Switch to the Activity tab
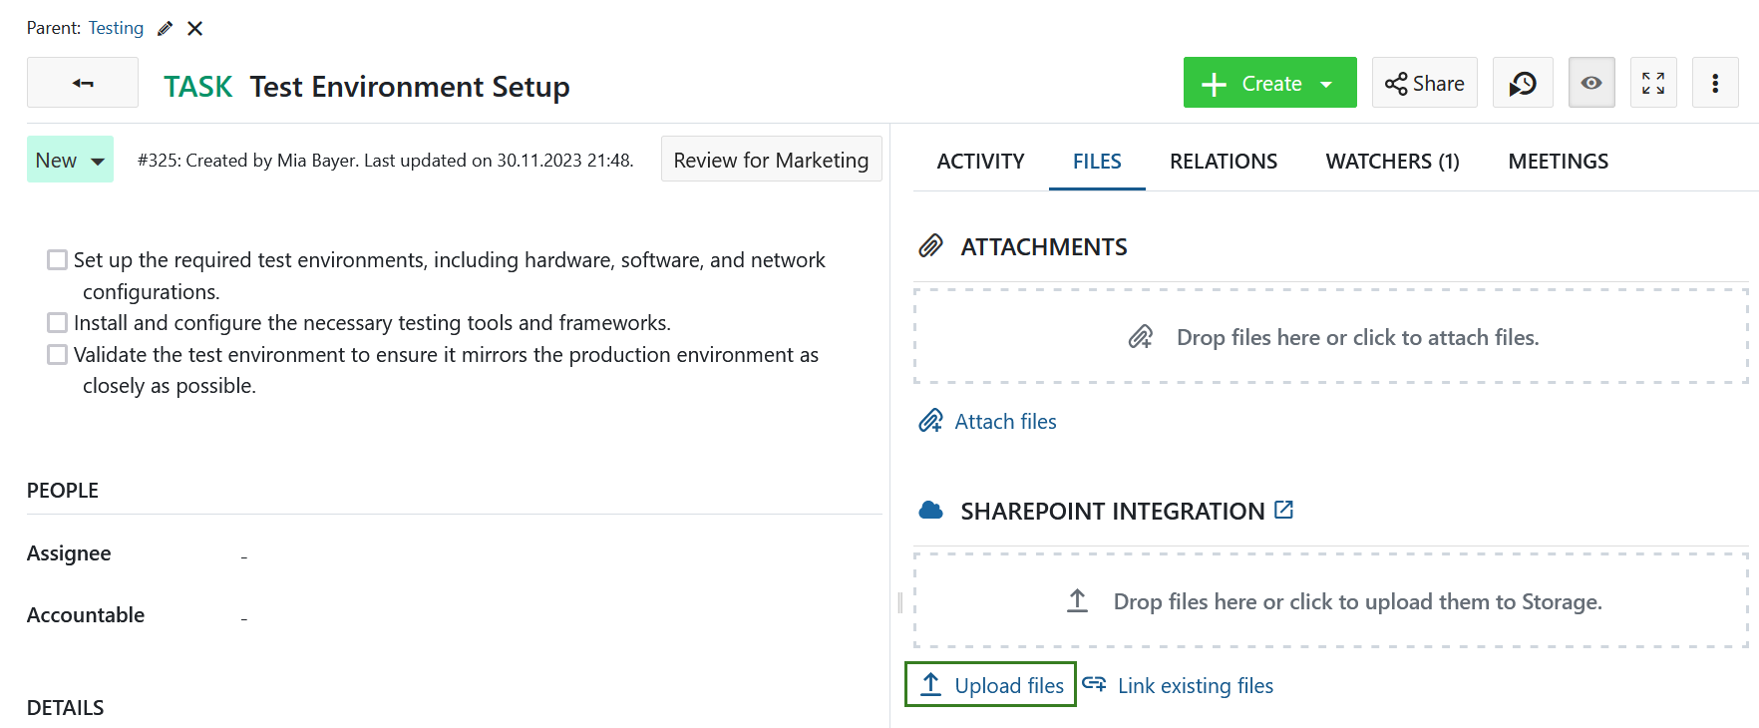1759x728 pixels. click(x=980, y=162)
